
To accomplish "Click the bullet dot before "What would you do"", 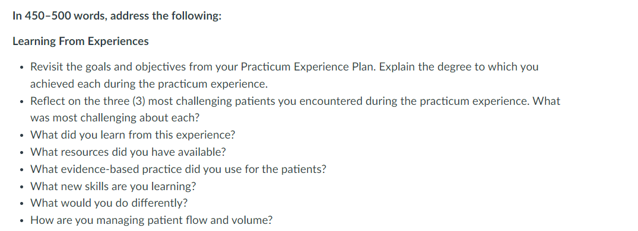I will click(21, 204).
